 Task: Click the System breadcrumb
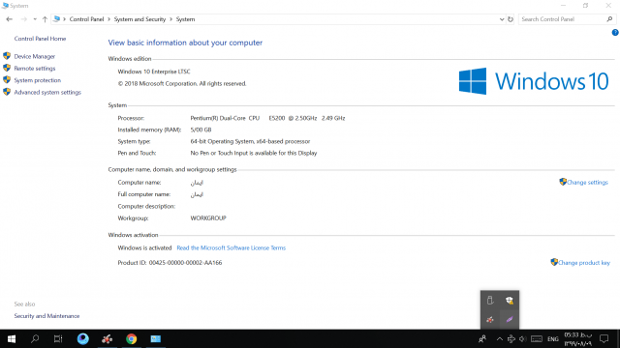click(185, 19)
